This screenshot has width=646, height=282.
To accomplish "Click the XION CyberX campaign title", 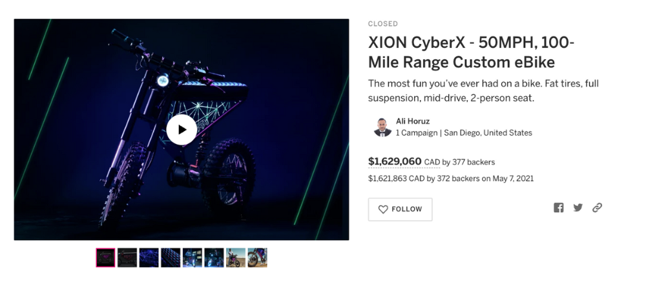I will point(471,52).
